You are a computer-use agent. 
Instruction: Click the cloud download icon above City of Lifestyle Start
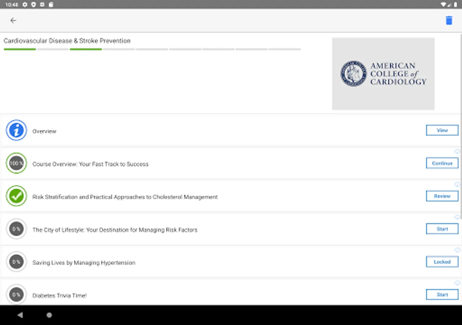[x=457, y=217]
